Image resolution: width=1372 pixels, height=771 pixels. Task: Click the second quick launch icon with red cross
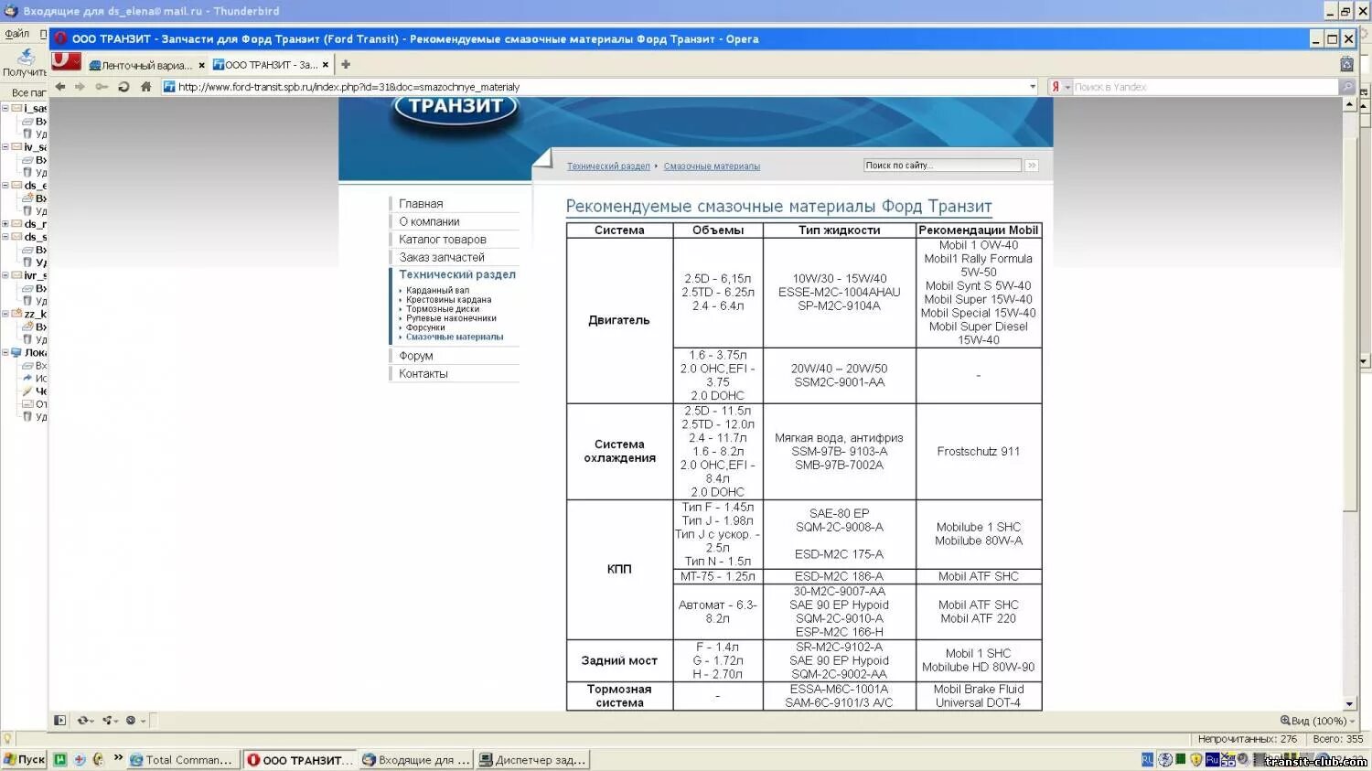point(80,759)
